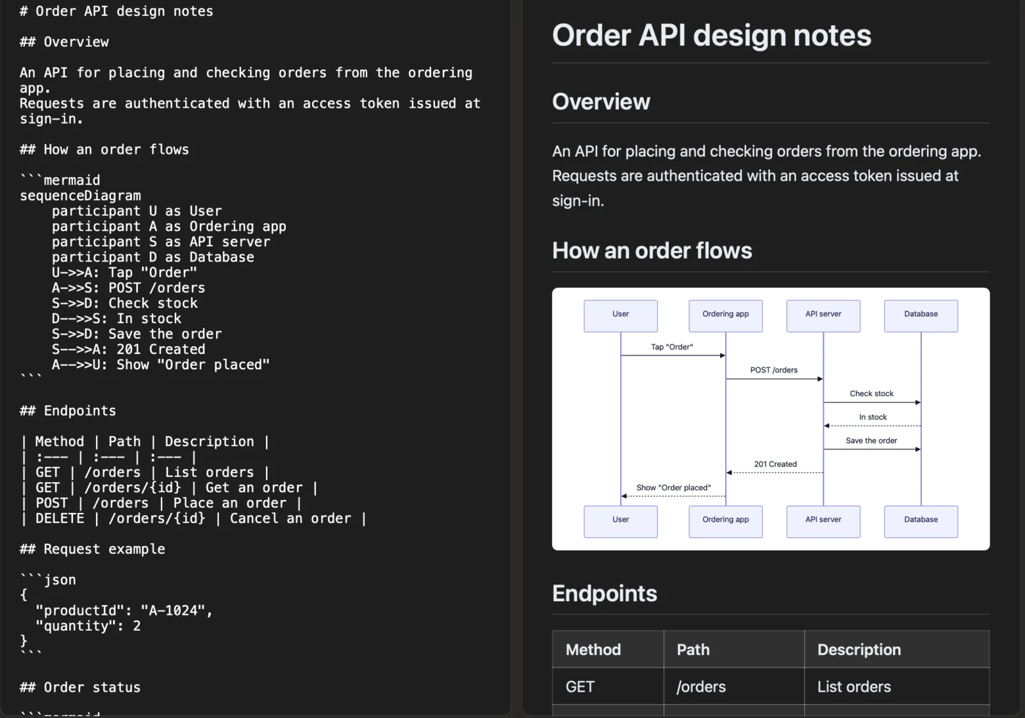Click the '```json' fence line
The height and width of the screenshot is (718, 1025).
[48, 580]
